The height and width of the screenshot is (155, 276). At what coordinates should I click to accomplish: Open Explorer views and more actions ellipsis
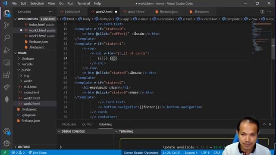(51, 12)
